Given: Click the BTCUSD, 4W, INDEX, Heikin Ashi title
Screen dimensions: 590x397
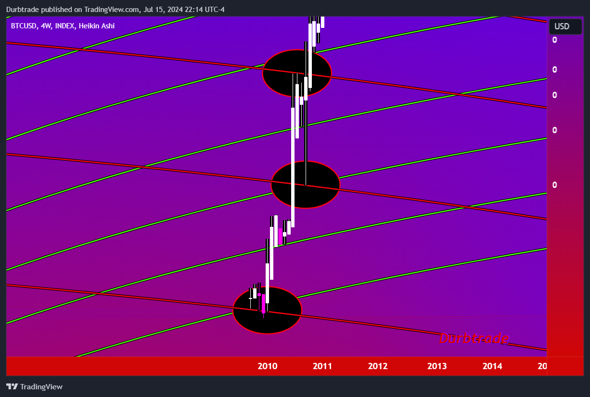Looking at the screenshot, I should 63,26.
